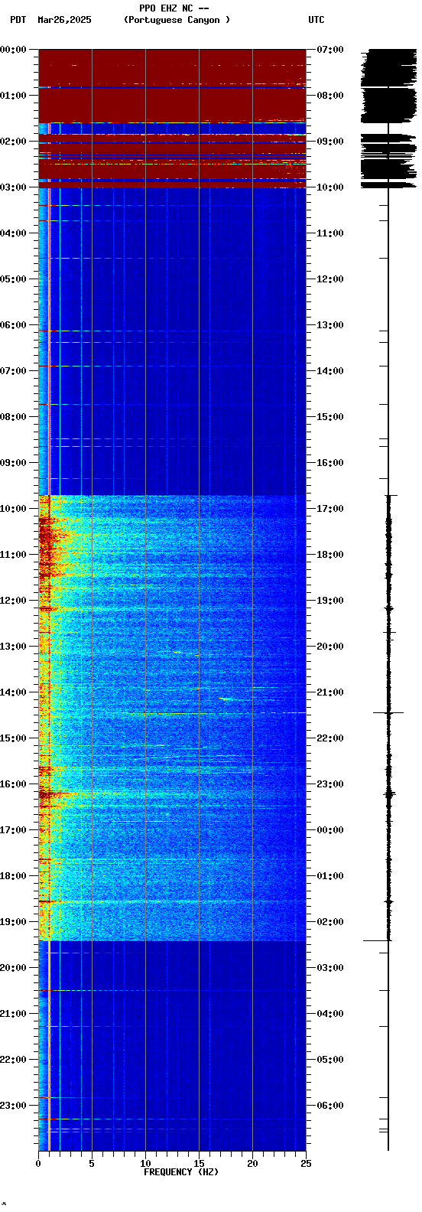This screenshot has height=1212, width=422.
Task: Click the PDT axis "01:00" label
Action: point(14,96)
